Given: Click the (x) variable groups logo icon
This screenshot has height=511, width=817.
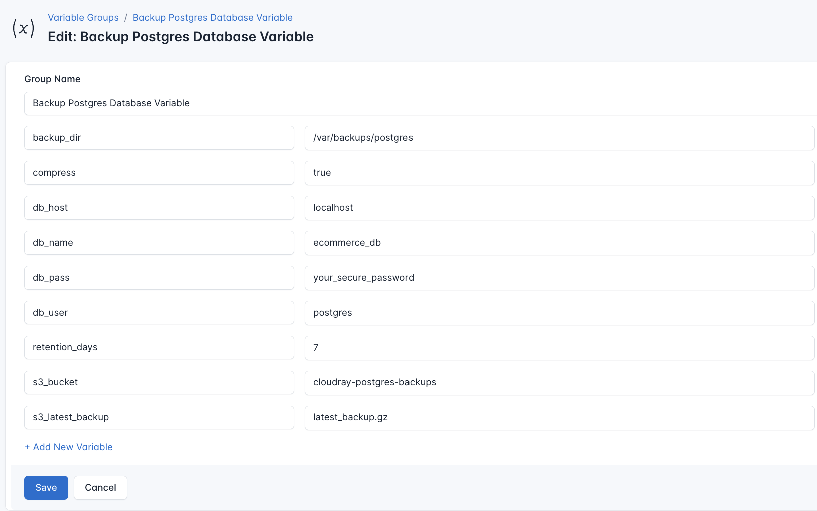Looking at the screenshot, I should click(x=23, y=28).
